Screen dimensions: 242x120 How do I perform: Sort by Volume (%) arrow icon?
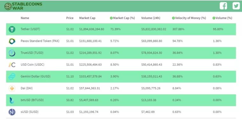coord(214,18)
